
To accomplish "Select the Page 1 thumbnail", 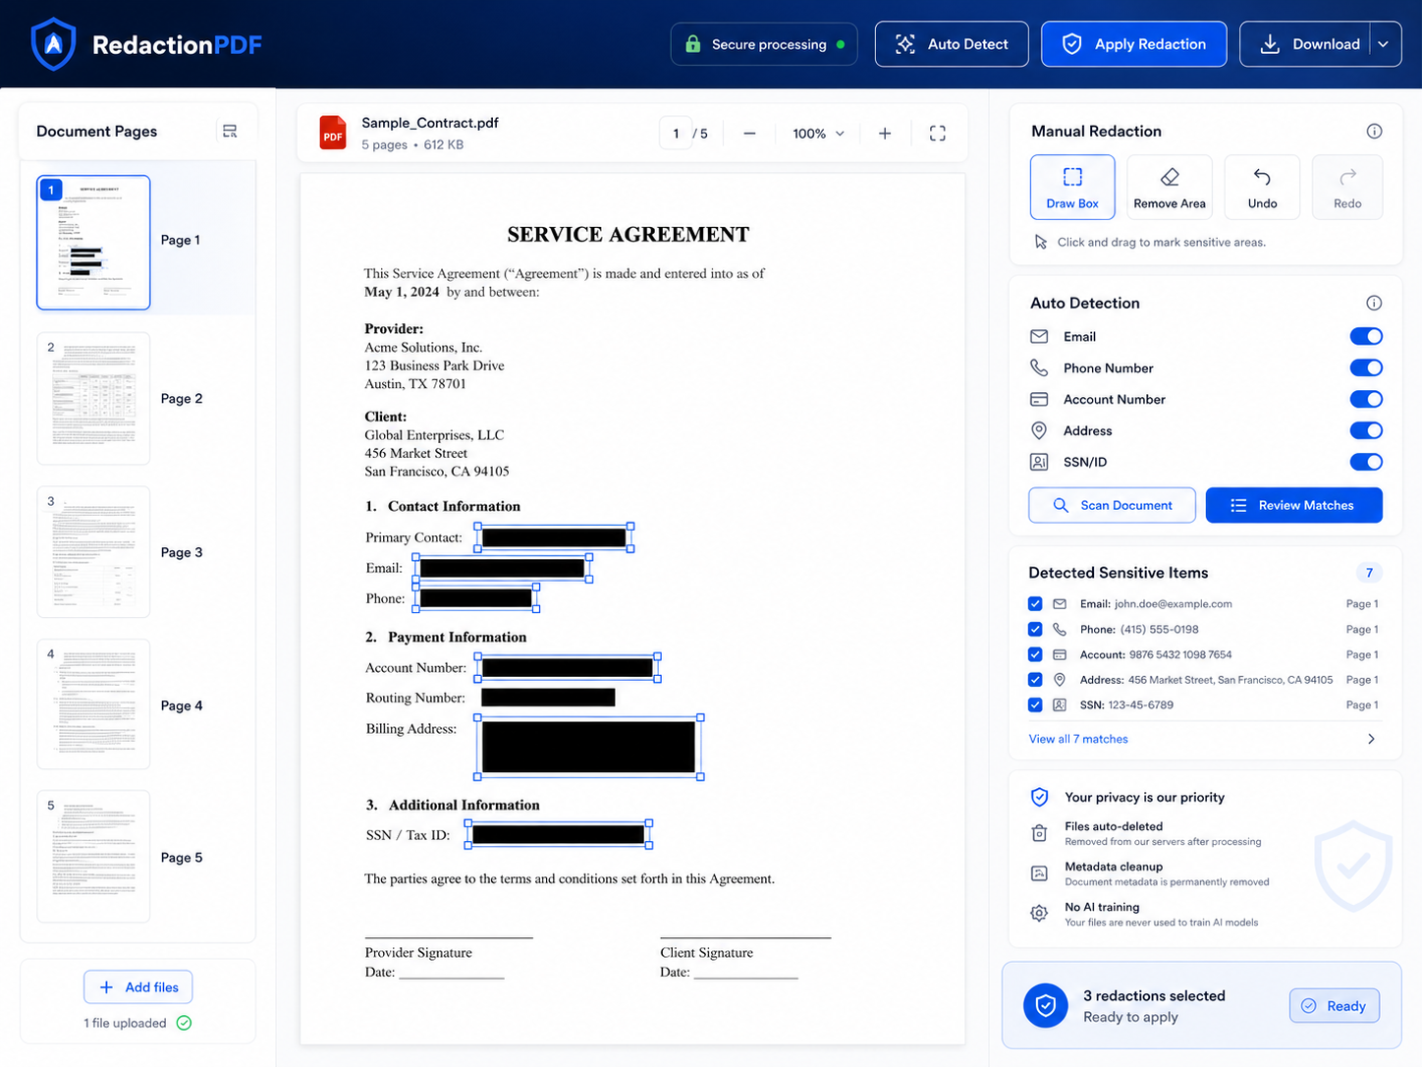I will (x=93, y=242).
